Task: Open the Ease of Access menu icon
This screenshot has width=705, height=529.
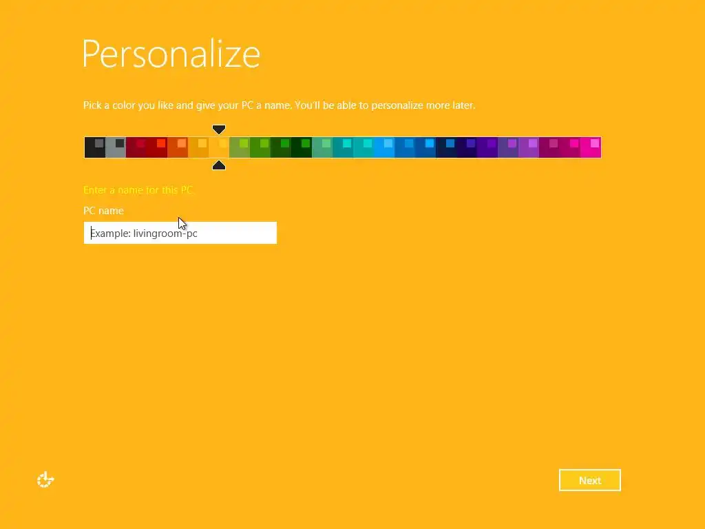Action: coord(45,479)
